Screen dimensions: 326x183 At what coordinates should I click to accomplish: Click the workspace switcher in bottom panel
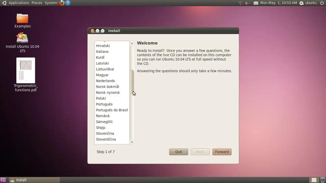pos(314,180)
